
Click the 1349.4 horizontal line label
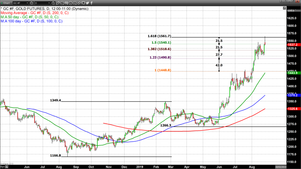pos(55,100)
